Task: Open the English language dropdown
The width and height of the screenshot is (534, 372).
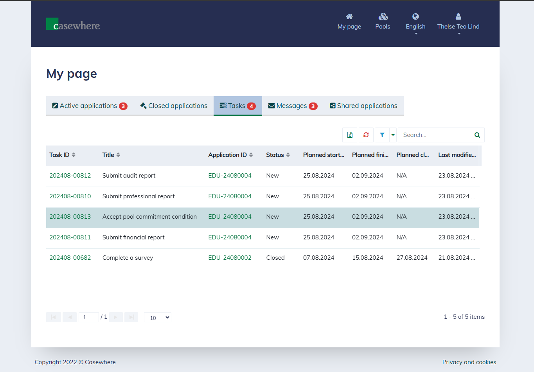Action: coord(415,23)
